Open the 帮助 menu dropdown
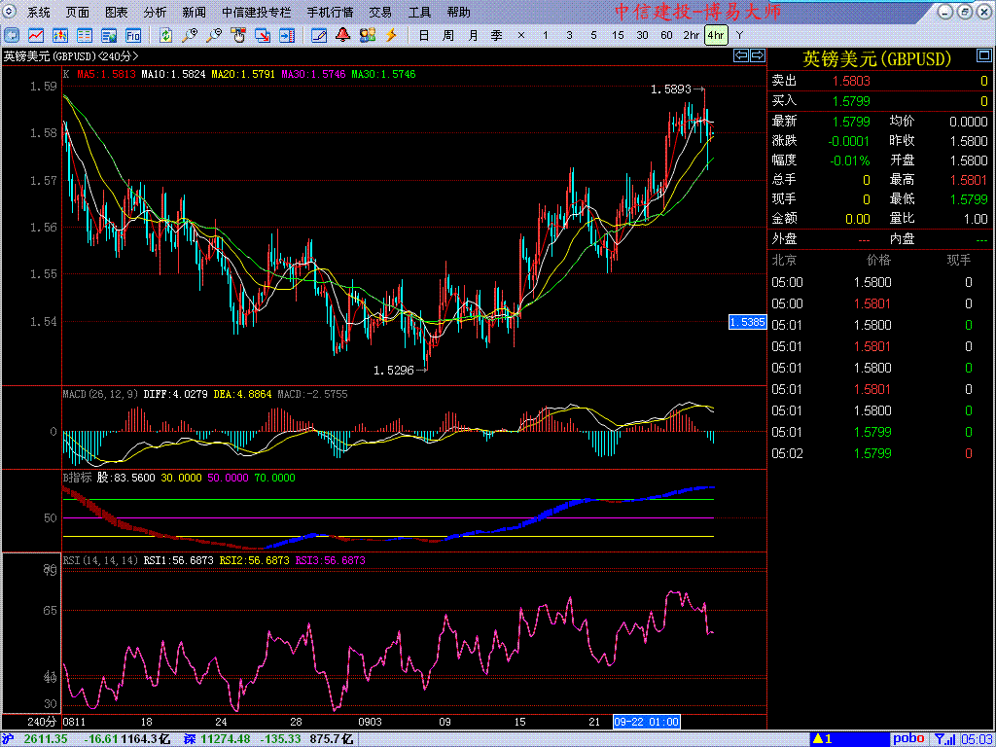Image resolution: width=996 pixels, height=747 pixels. 458,13
